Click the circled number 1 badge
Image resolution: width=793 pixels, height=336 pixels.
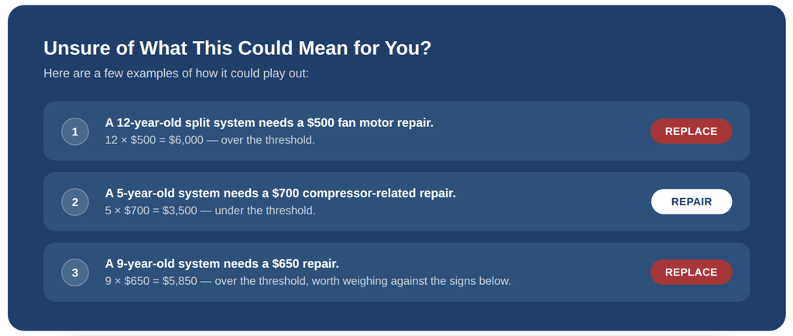tap(75, 132)
